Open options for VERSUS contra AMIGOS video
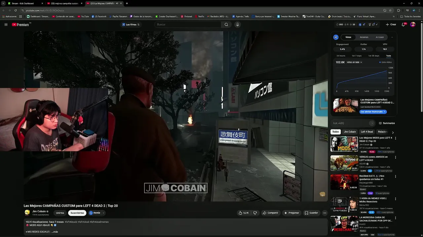This screenshot has width=423, height=237. point(395,157)
